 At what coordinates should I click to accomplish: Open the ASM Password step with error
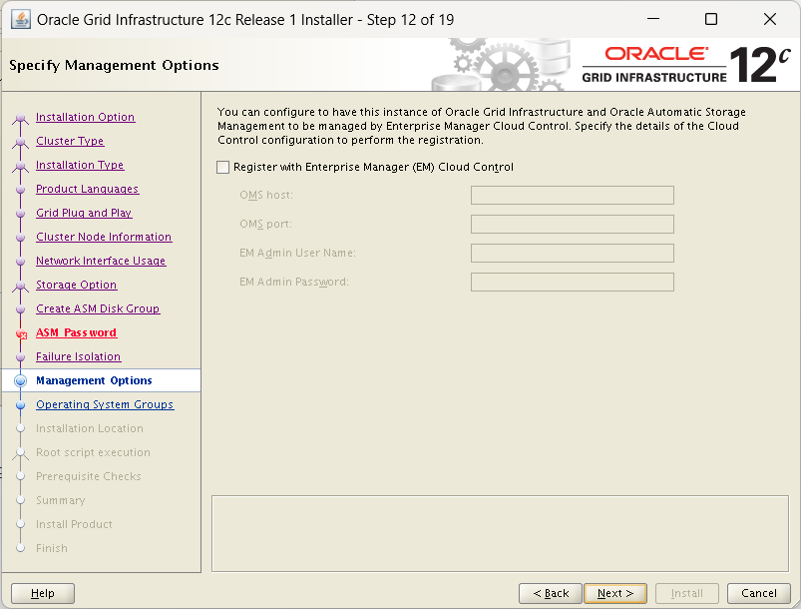tap(76, 332)
